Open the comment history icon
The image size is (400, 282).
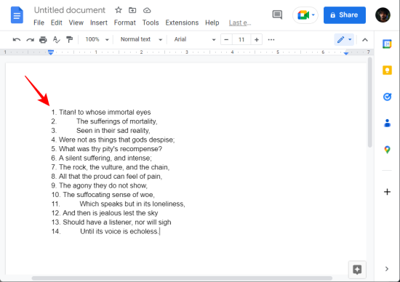pos(277,15)
